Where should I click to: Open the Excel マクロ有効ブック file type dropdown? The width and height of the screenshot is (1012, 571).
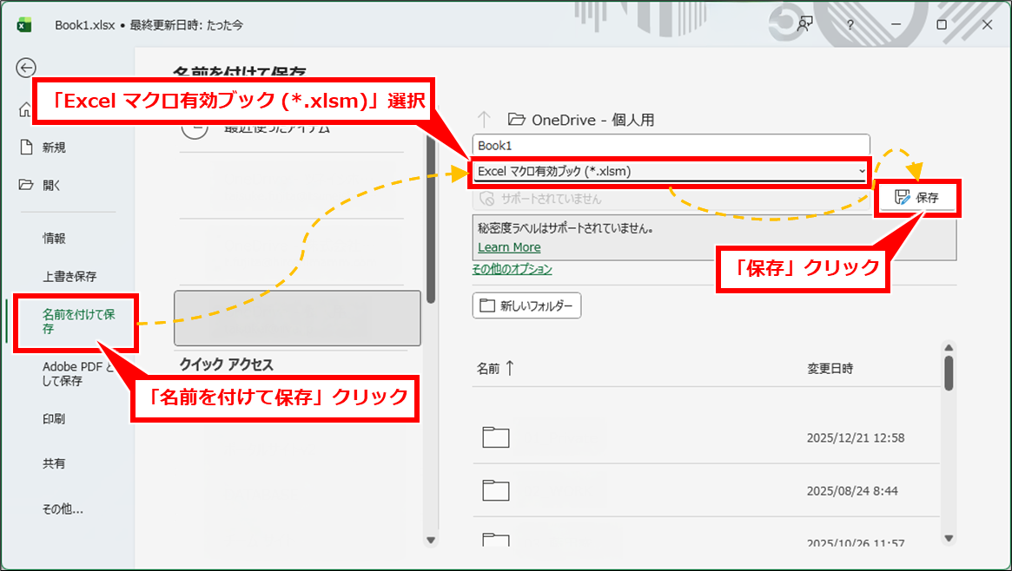click(670, 171)
